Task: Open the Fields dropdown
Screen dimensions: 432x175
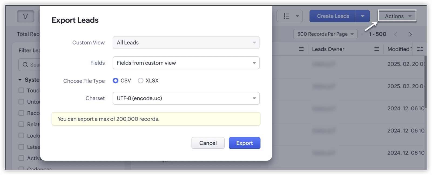Action: coord(186,63)
